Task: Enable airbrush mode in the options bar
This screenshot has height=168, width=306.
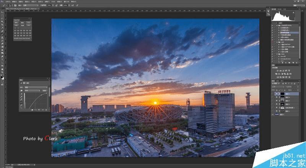Action: (x=72, y=5)
